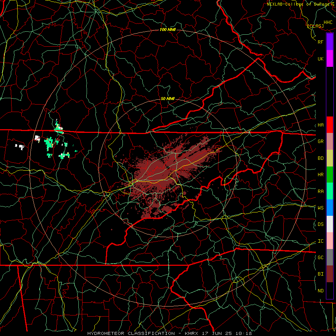Screen dimensions: 336x336
Task: Select the GR pink legend swatch
Action: click(x=330, y=141)
